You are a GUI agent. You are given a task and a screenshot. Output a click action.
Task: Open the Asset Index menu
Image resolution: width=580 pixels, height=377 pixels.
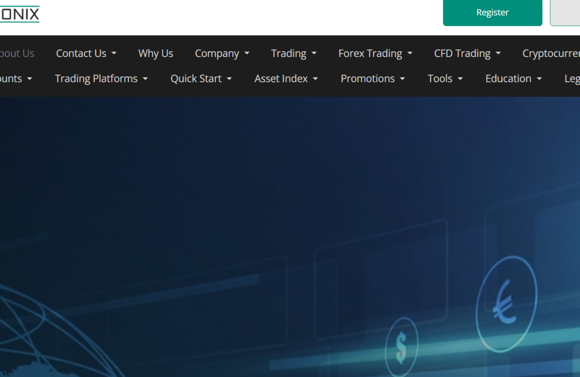click(286, 79)
